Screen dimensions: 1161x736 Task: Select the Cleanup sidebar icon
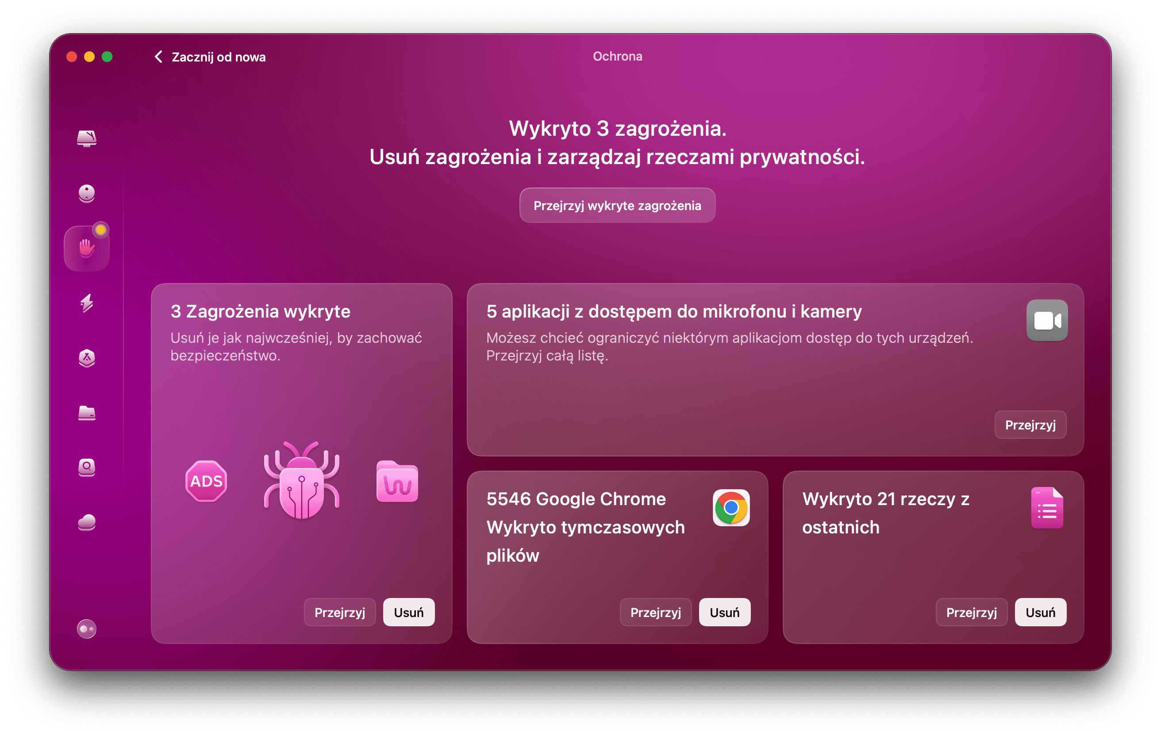pyautogui.click(x=87, y=192)
